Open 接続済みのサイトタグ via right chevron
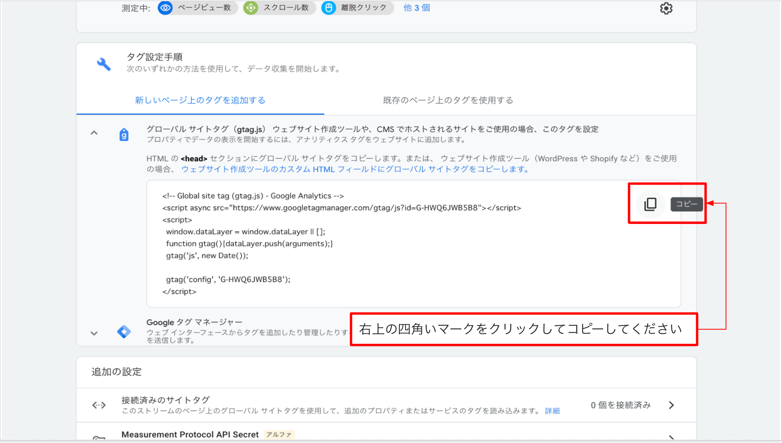 click(x=671, y=405)
